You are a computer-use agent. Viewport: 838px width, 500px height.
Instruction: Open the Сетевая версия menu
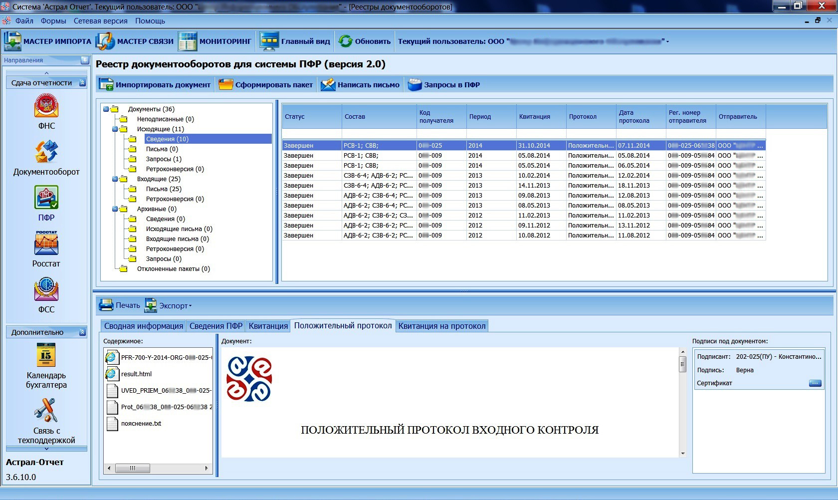101,21
